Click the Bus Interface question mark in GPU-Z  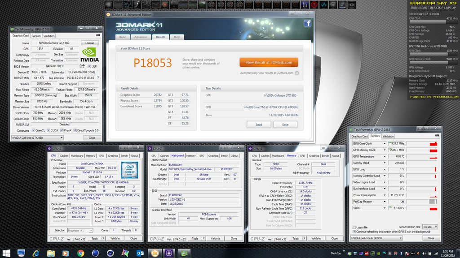[98, 78]
